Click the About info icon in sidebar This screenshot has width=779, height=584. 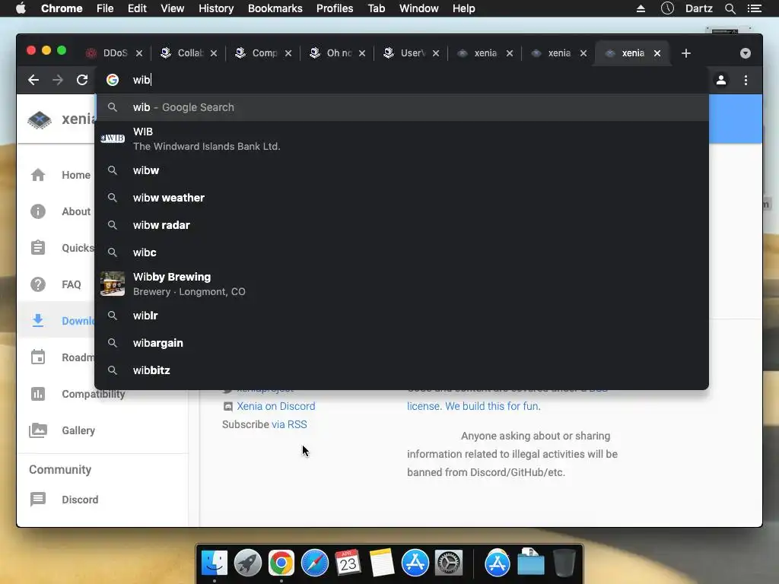pyautogui.click(x=38, y=211)
